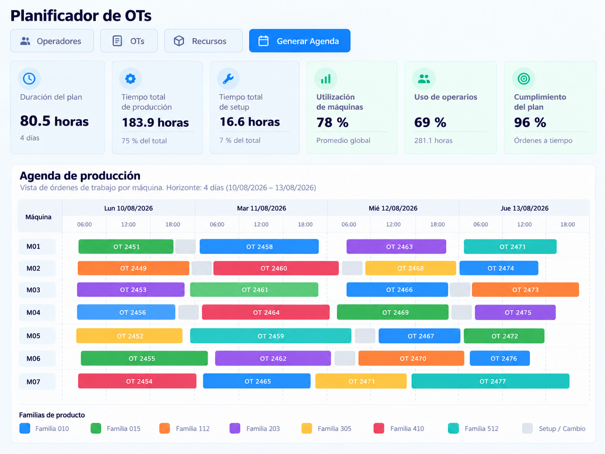
Task: Click the yellow Familia 305 legend swatch
Action: tap(307, 428)
